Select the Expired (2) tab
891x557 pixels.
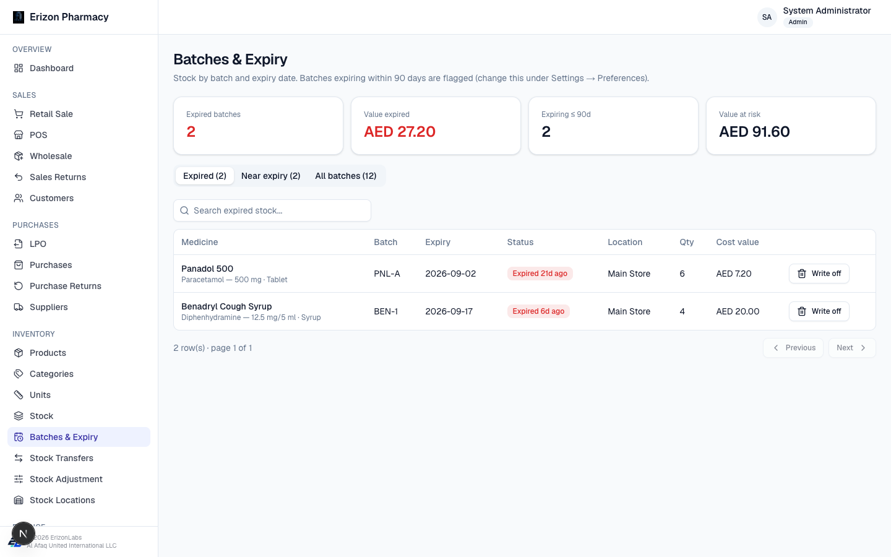205,176
